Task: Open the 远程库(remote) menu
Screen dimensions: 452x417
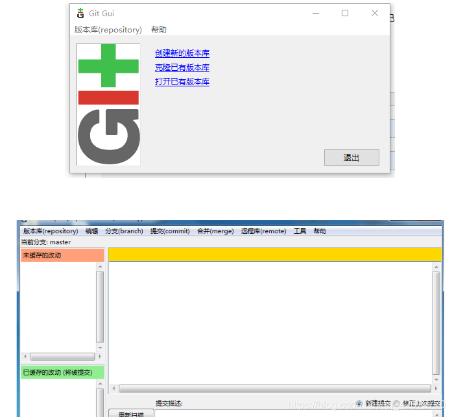Action: (x=264, y=231)
